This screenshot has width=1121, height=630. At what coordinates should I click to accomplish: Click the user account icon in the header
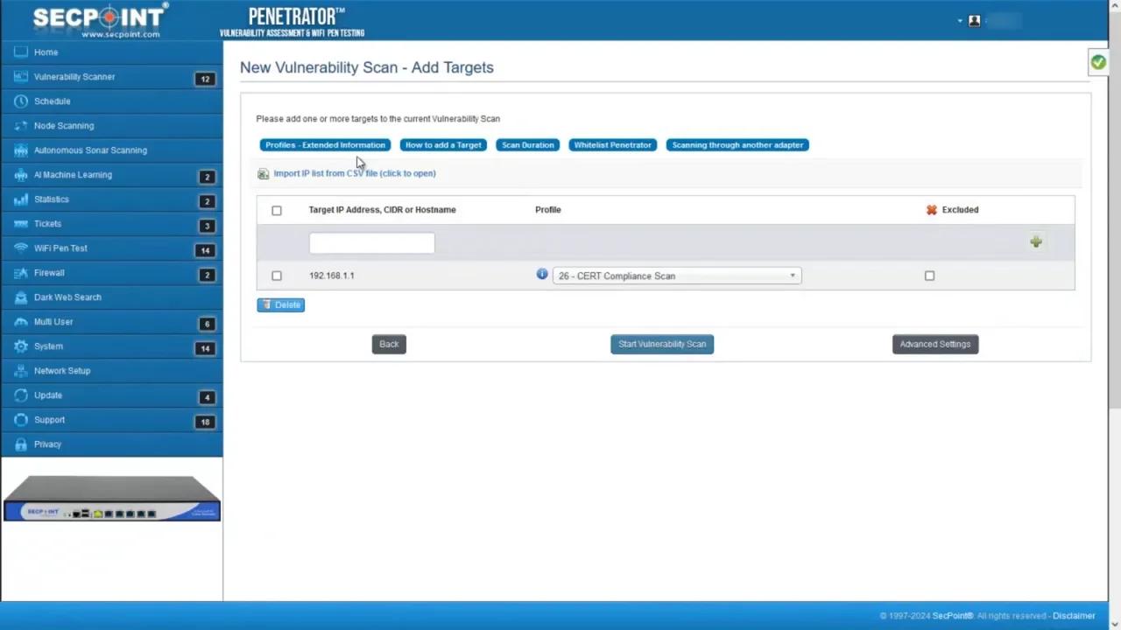tap(974, 20)
